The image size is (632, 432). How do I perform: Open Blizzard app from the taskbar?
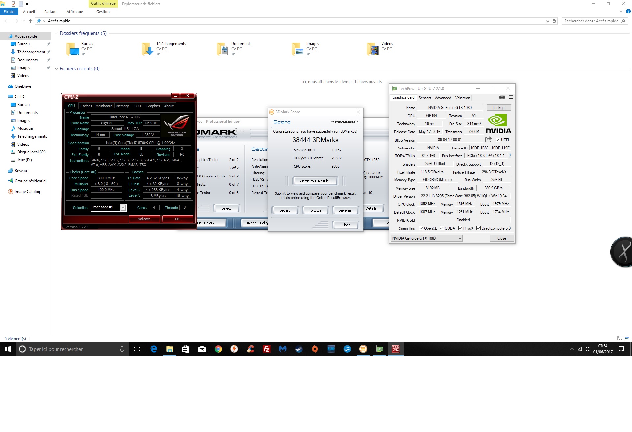(x=331, y=349)
